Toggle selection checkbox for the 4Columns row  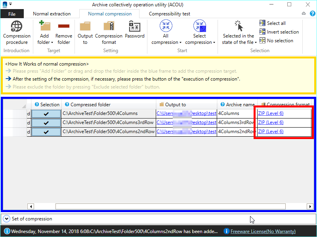pyautogui.click(x=46, y=114)
